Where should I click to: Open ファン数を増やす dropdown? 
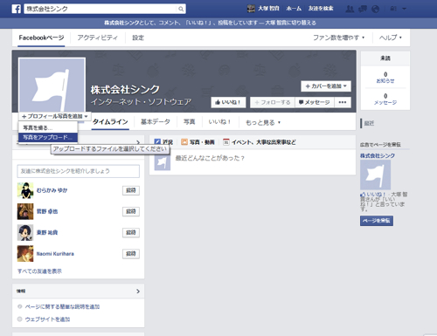[338, 38]
